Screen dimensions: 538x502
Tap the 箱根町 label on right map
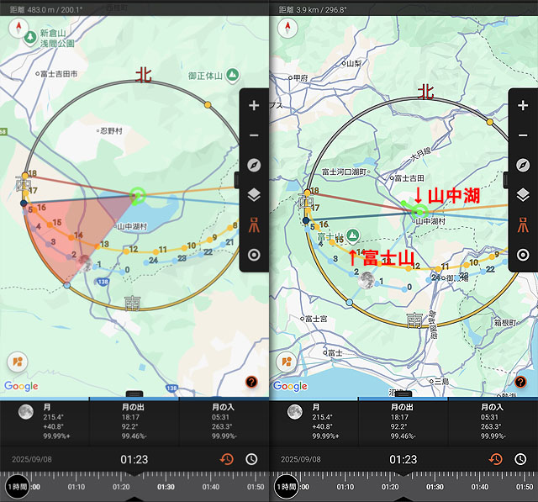point(506,323)
